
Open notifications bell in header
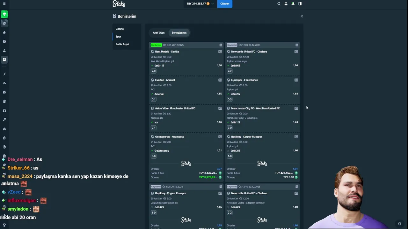[293, 4]
